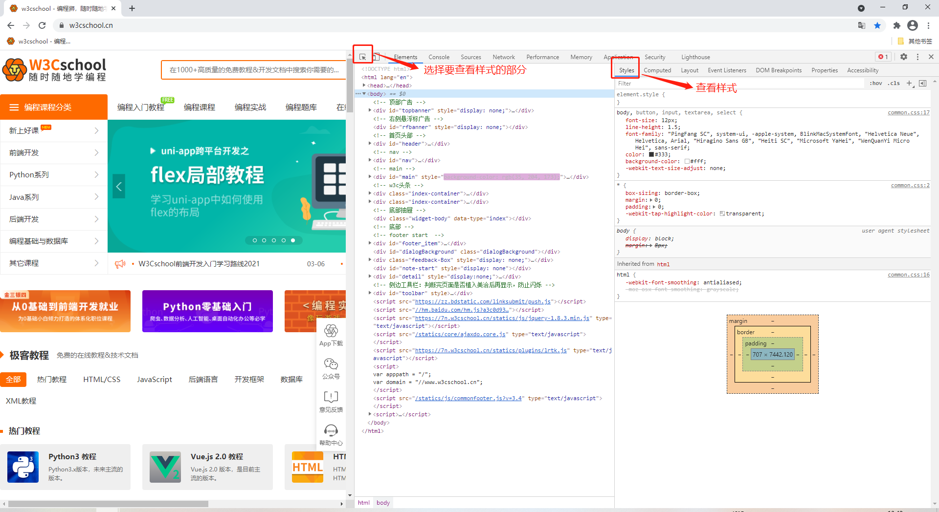Open the Computed styles tab

pos(657,70)
